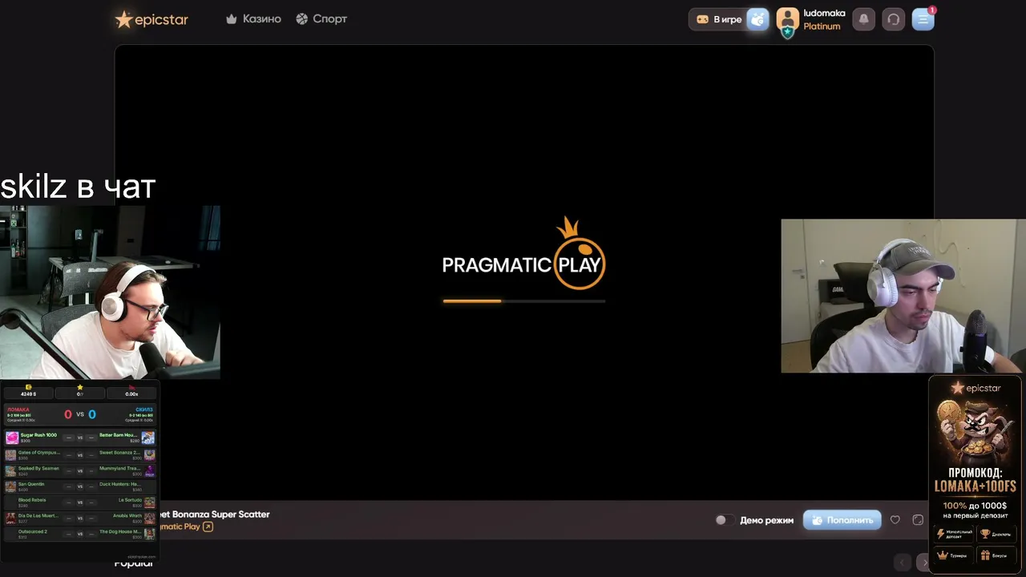Open the epicstar home logo
This screenshot has width=1026, height=577.
151,19
